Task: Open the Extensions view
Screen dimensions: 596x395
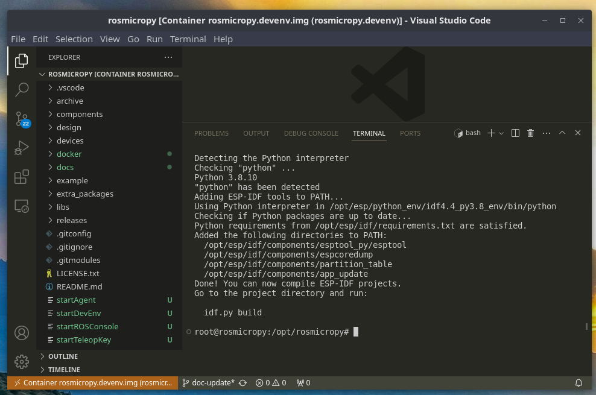Action: (x=22, y=177)
